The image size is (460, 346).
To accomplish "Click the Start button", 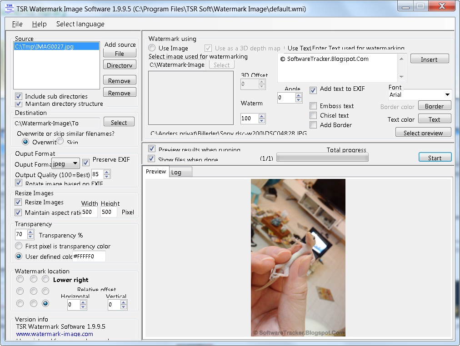I will pyautogui.click(x=435, y=158).
